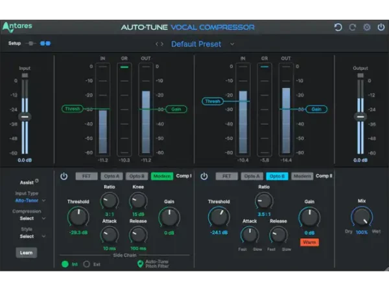
Task: Click the 15 dB knee value
Action: 138,214
